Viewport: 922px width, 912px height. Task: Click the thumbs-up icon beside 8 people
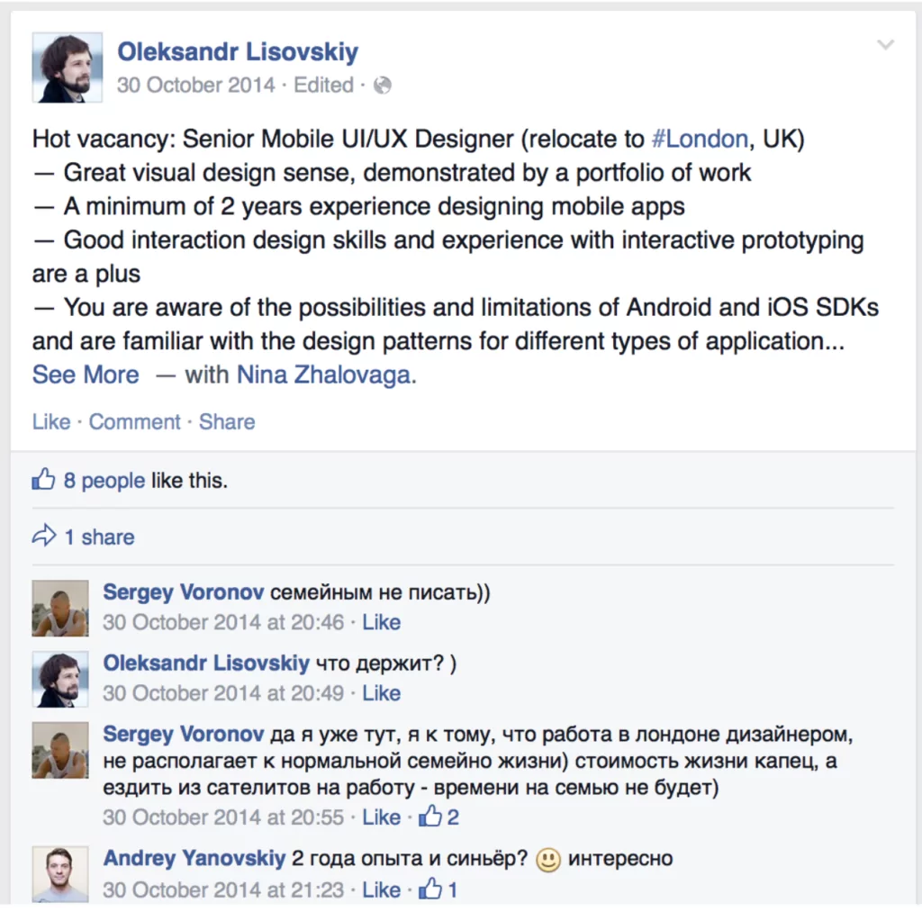click(x=43, y=480)
